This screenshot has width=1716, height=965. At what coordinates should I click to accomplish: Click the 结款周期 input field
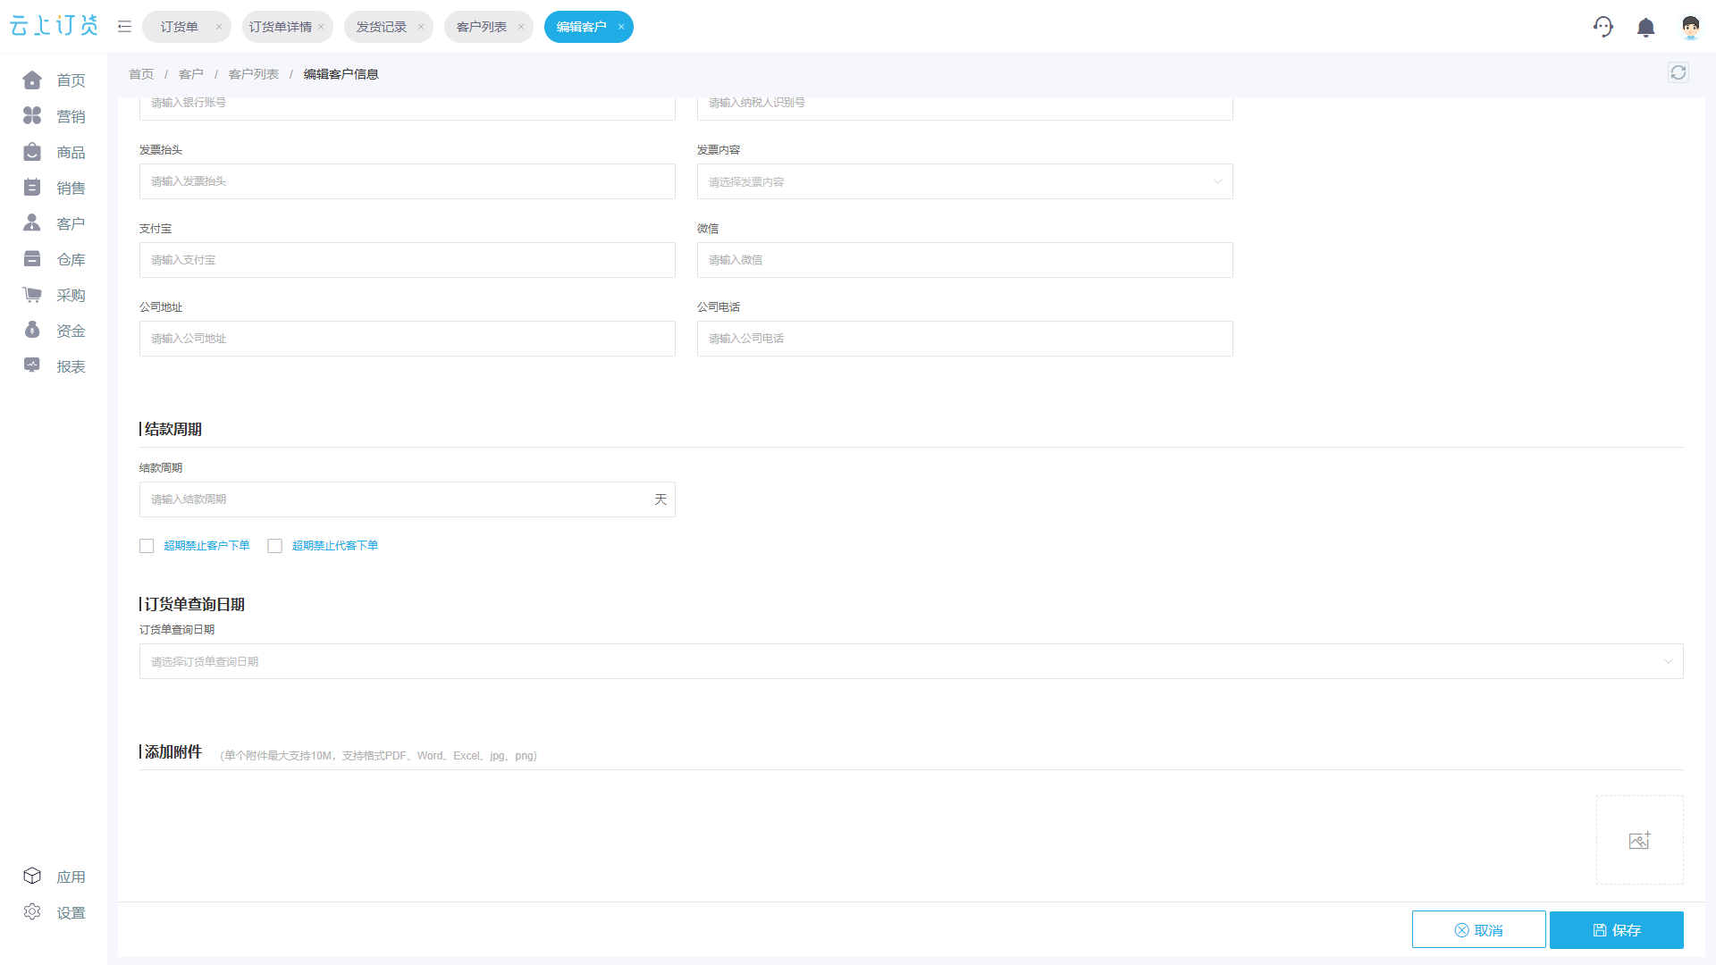pyautogui.click(x=408, y=499)
